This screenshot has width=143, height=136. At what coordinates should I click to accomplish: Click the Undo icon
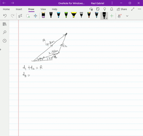tap(5, 16)
